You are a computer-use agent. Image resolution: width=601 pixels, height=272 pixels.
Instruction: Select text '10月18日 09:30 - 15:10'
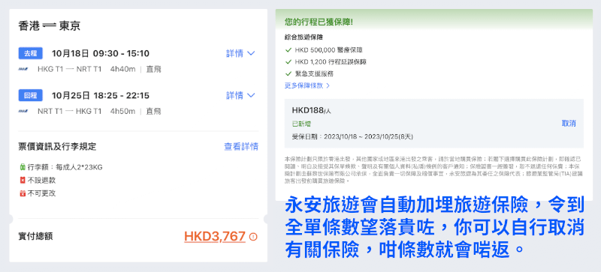(x=101, y=53)
